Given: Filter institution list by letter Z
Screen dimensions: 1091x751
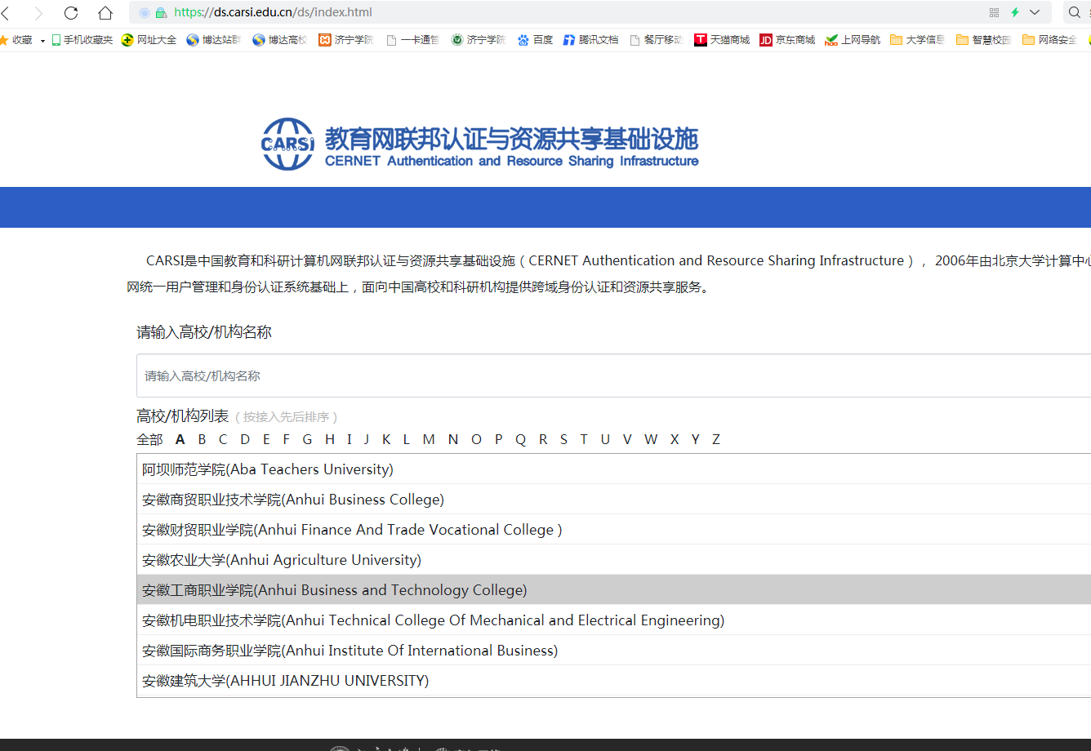Looking at the screenshot, I should pyautogui.click(x=716, y=439).
